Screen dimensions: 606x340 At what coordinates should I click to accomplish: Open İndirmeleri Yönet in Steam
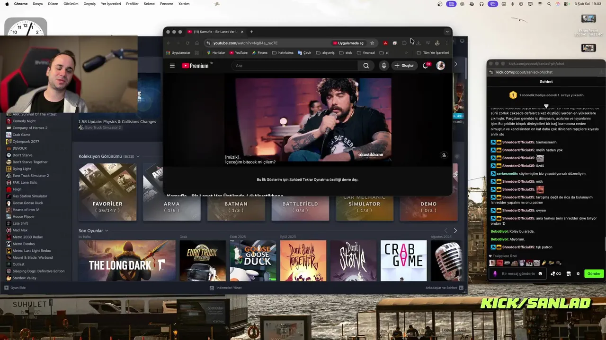226,288
